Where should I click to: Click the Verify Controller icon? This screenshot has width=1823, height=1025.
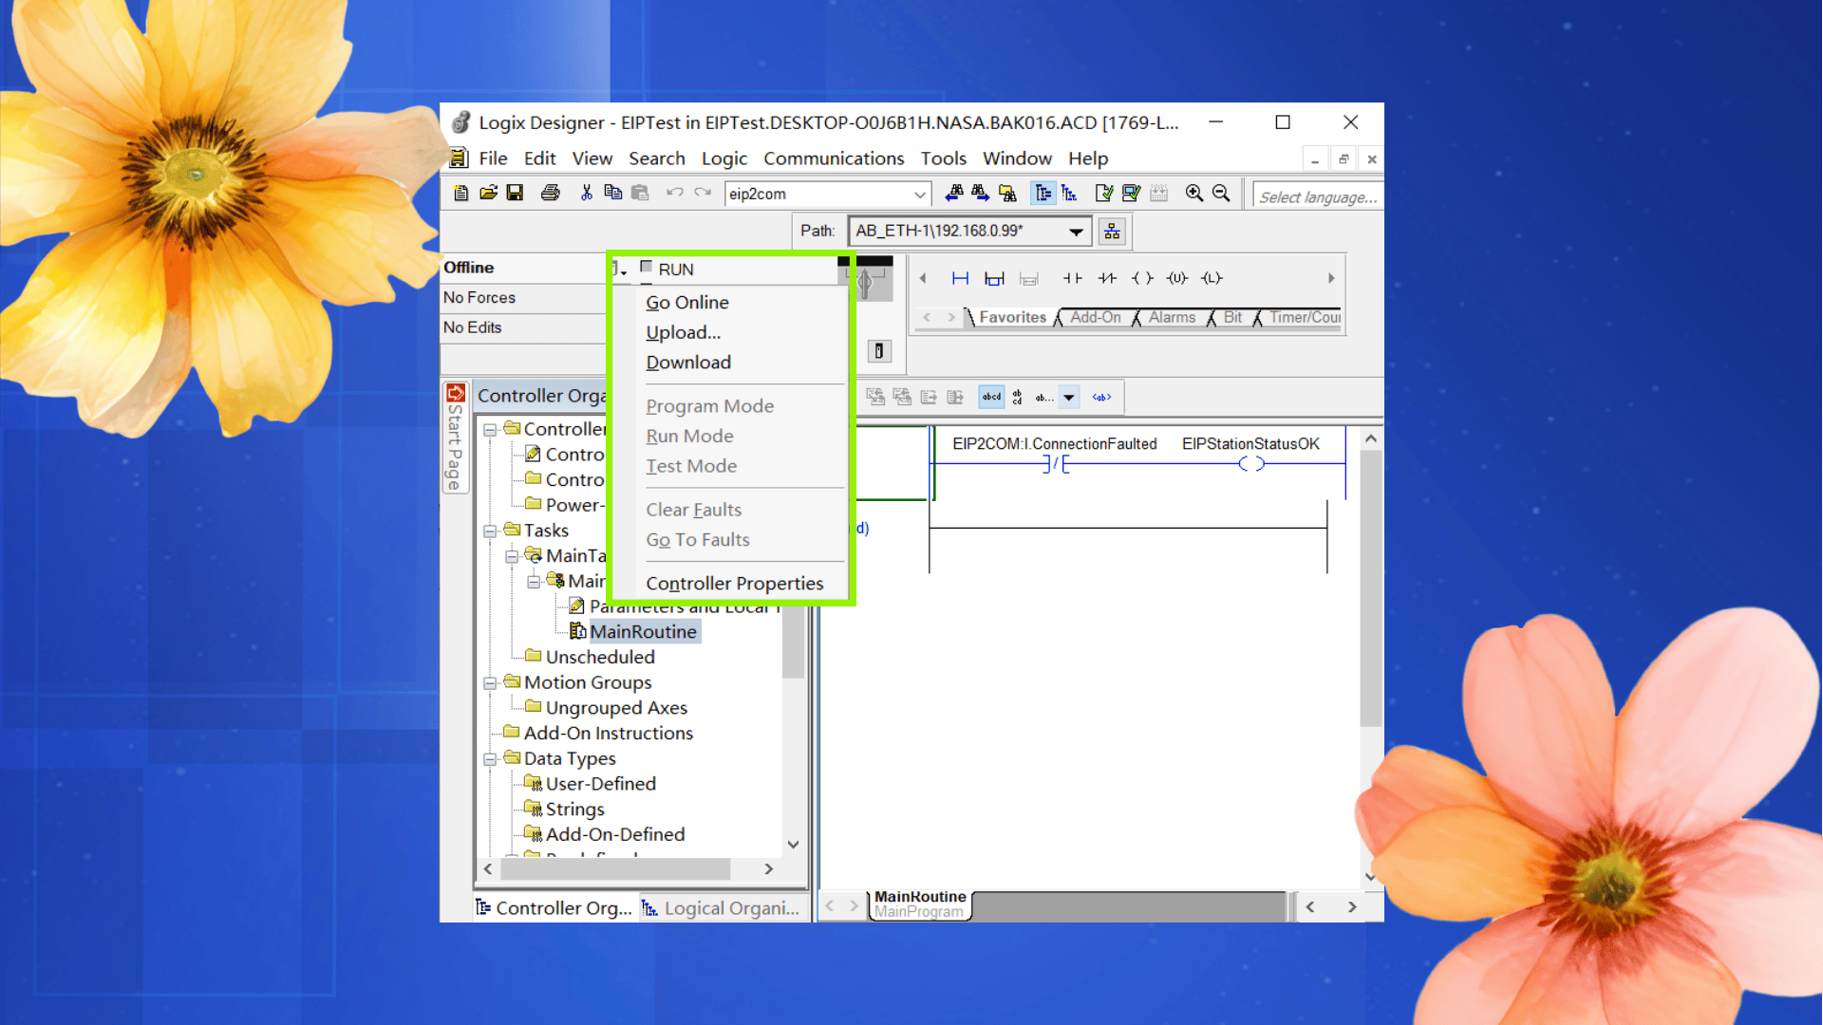pyautogui.click(x=1131, y=194)
